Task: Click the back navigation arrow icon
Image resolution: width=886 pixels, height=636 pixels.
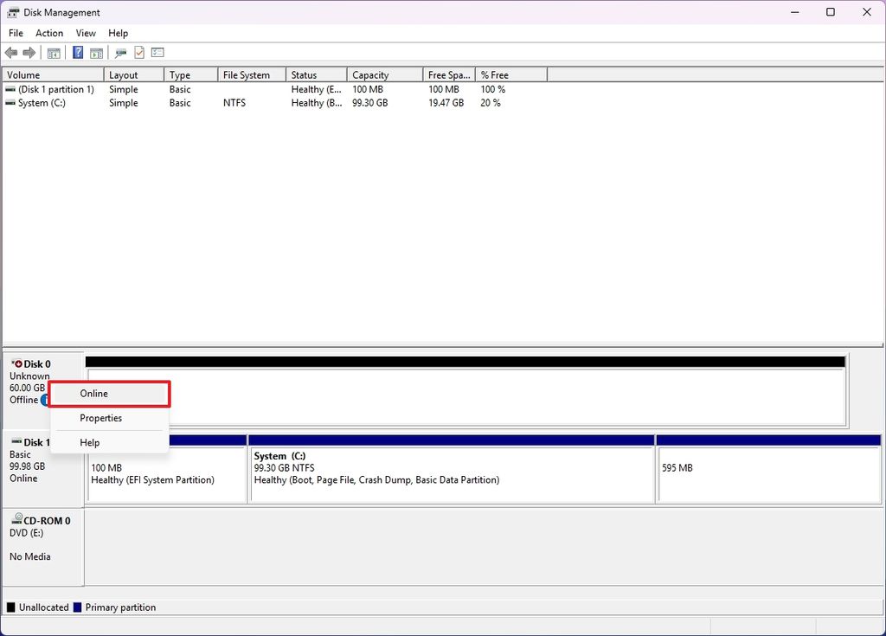Action: point(11,52)
